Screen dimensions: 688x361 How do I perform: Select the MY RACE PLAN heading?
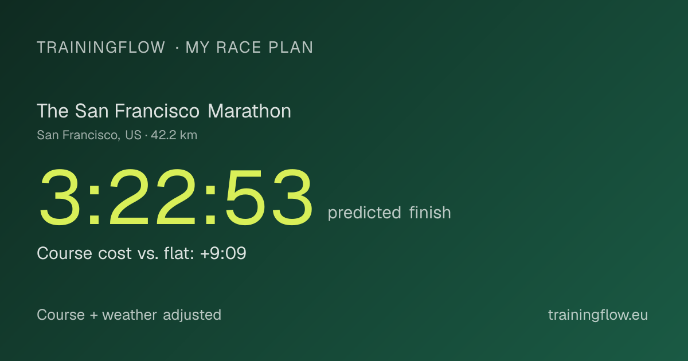(249, 48)
